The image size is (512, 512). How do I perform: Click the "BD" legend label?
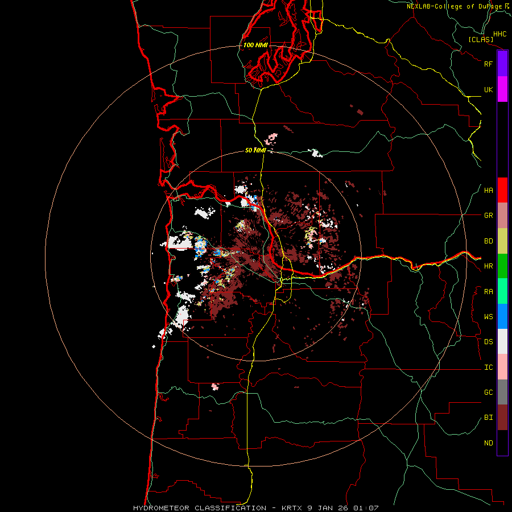[488, 241]
